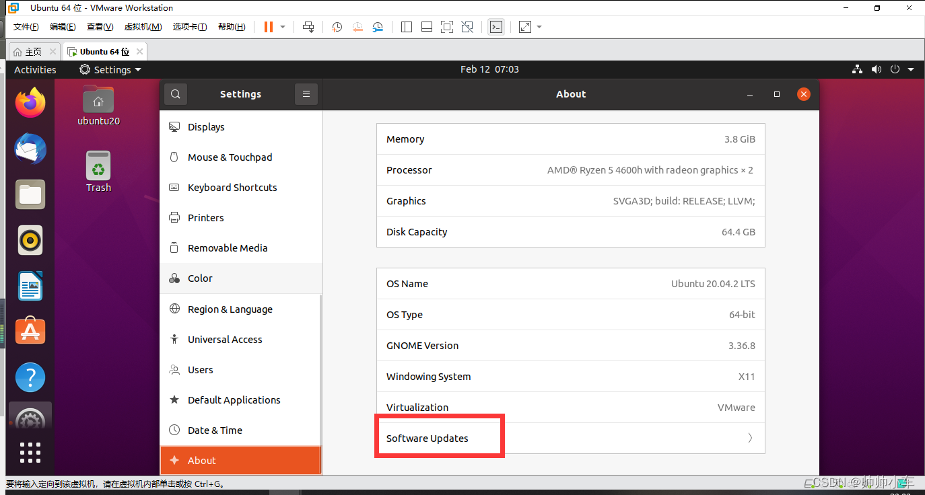The image size is (925, 495).
Task: Click the search icon in Settings header
Action: click(176, 94)
